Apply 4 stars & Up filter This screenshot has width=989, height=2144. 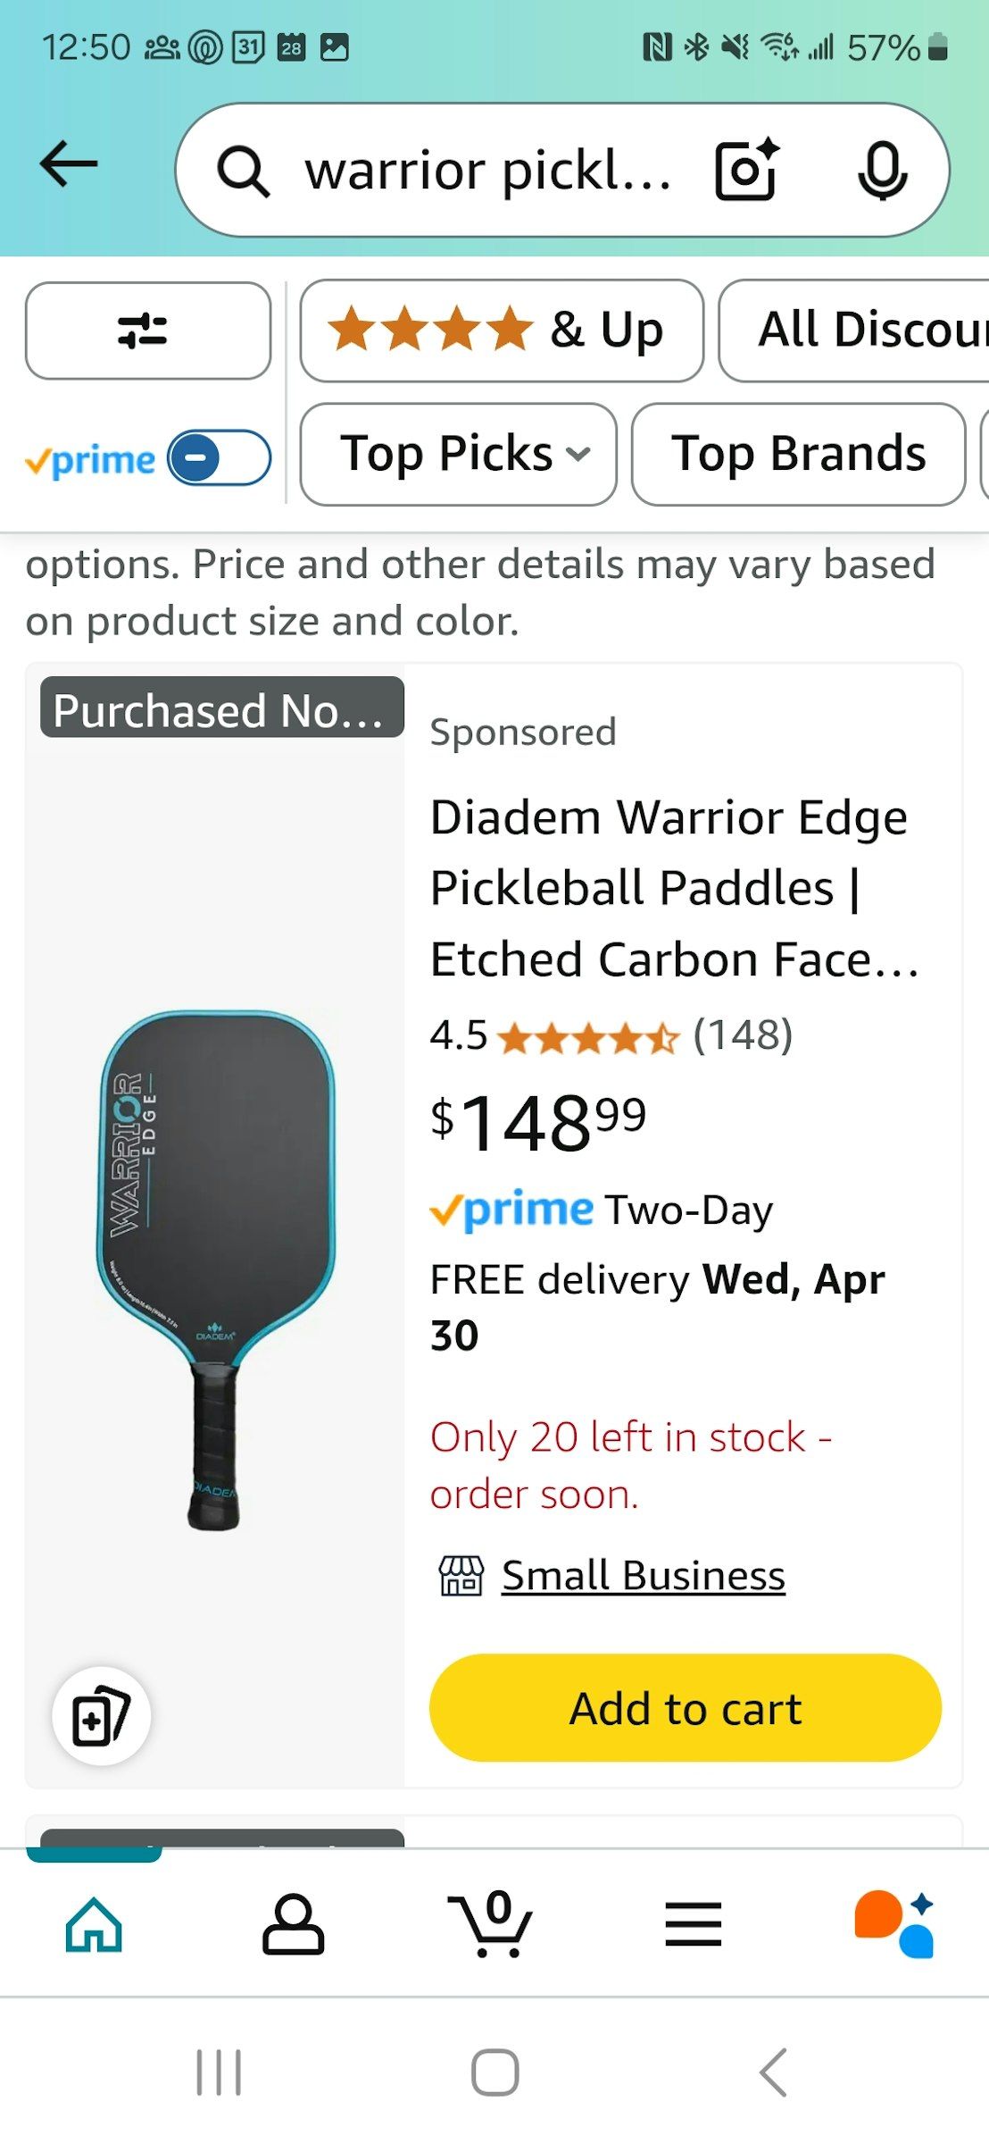coord(502,331)
